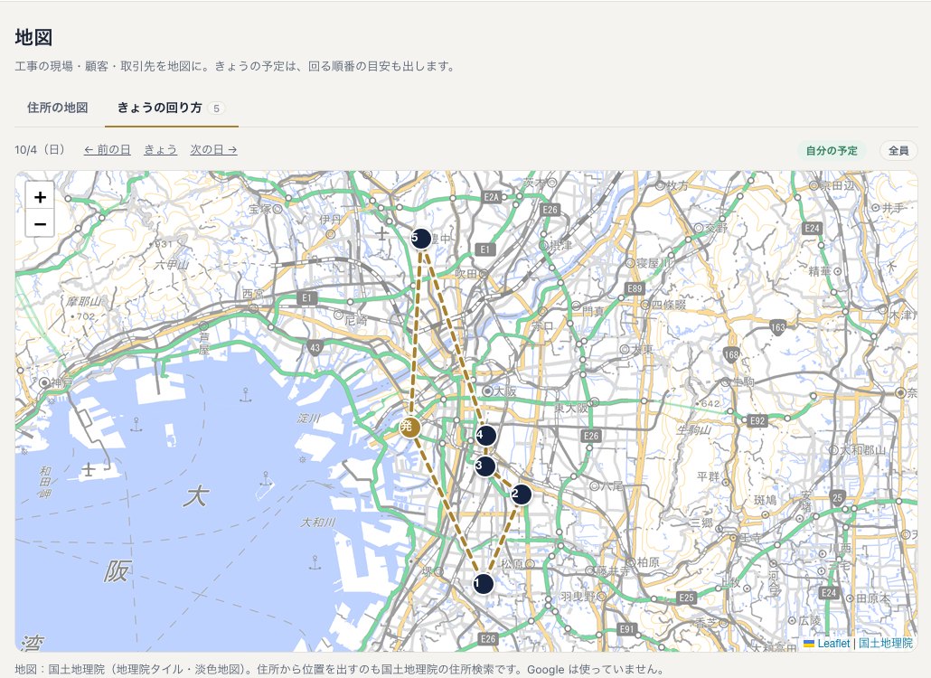This screenshot has width=931, height=678.
Task: Open the 国土地理院 attribution link
Action: point(885,644)
